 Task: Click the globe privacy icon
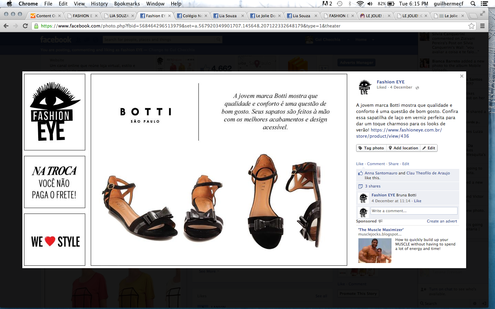pos(417,88)
